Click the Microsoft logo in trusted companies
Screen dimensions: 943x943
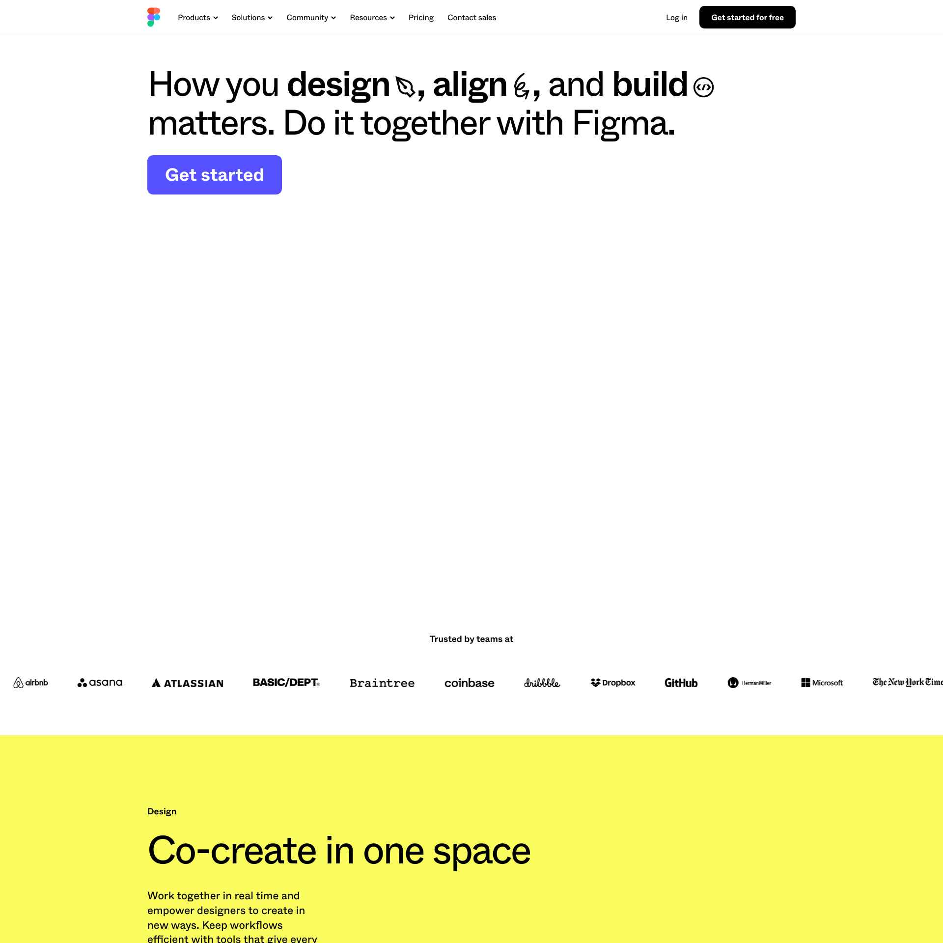[x=821, y=682]
